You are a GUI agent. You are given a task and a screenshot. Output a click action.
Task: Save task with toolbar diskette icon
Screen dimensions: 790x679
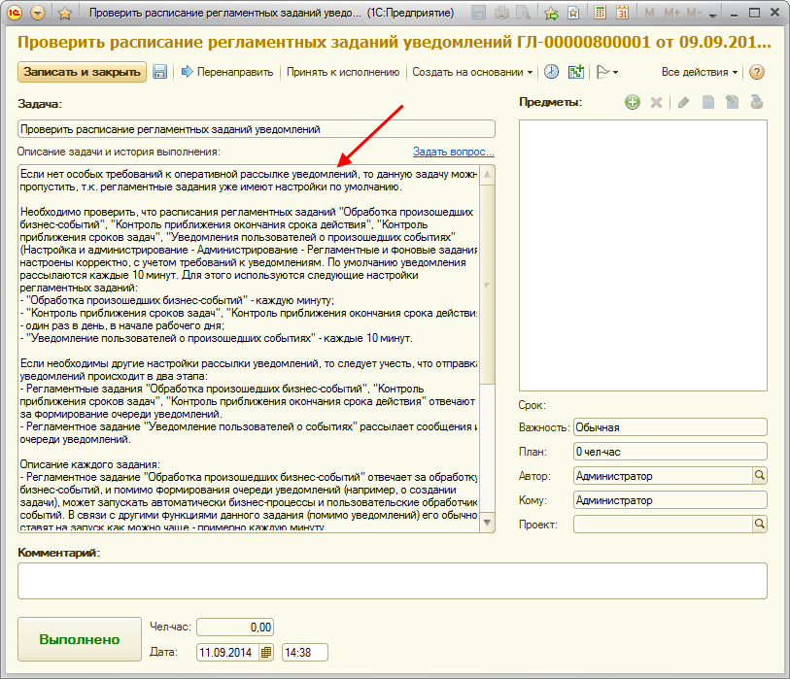[x=159, y=72]
